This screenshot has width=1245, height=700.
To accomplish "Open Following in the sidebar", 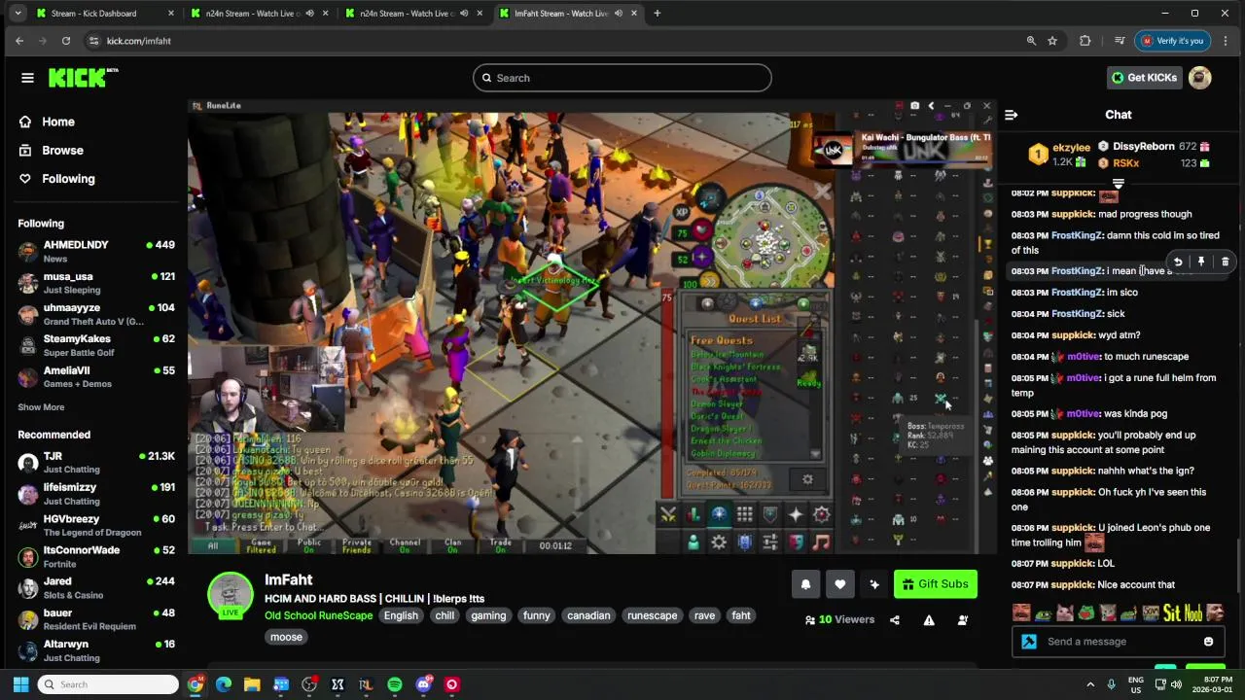I will click(x=68, y=179).
